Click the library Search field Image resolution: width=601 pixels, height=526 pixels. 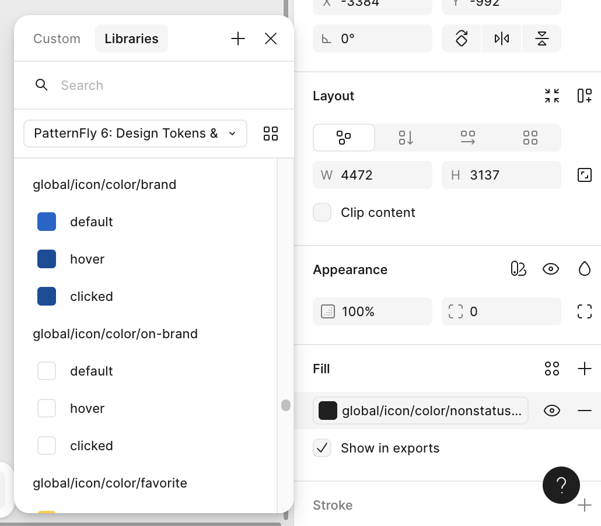(163, 85)
